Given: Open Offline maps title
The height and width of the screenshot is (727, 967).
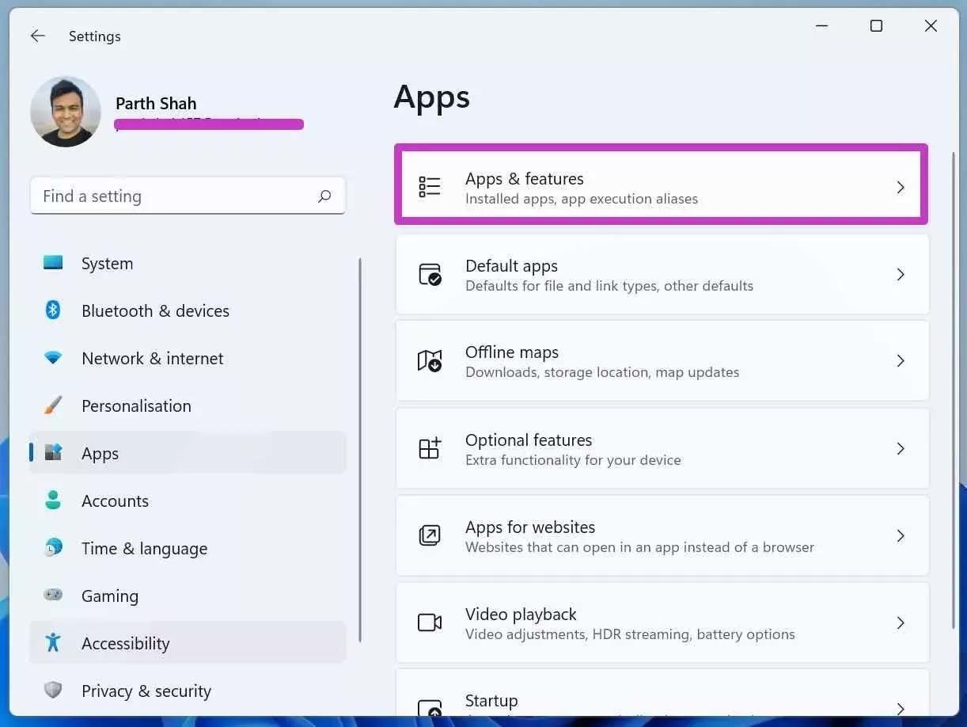Looking at the screenshot, I should [512, 352].
